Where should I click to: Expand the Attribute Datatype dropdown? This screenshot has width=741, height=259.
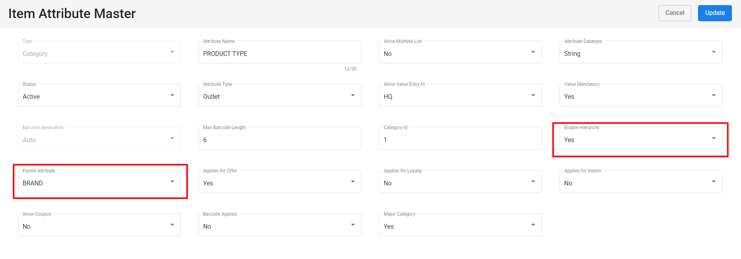tap(640, 53)
